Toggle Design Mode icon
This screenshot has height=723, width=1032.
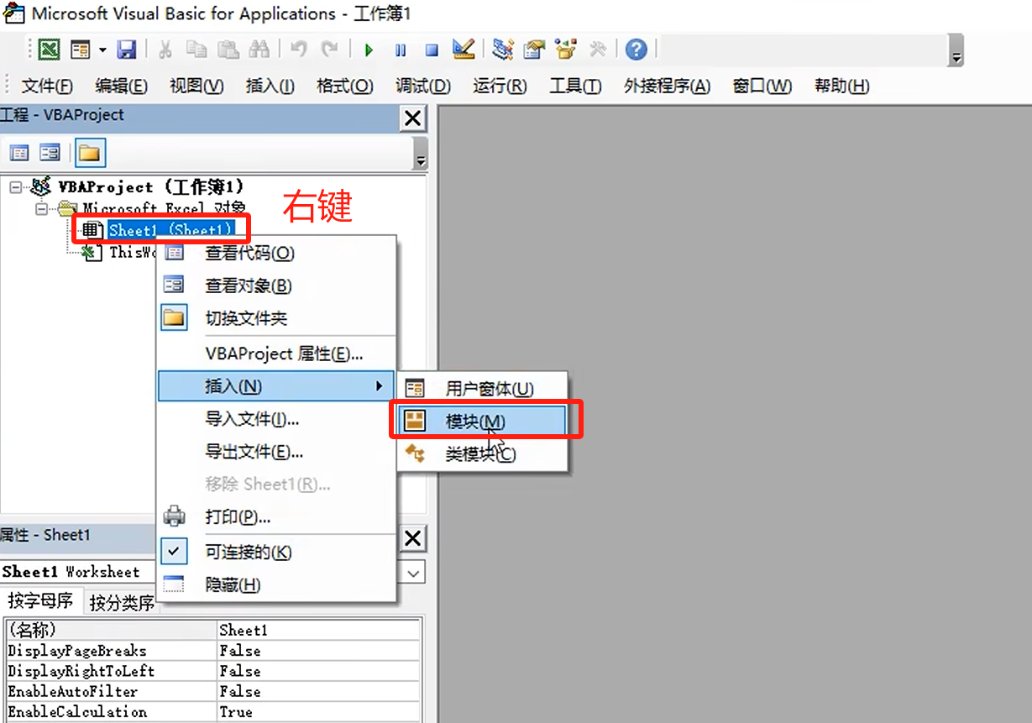click(464, 50)
